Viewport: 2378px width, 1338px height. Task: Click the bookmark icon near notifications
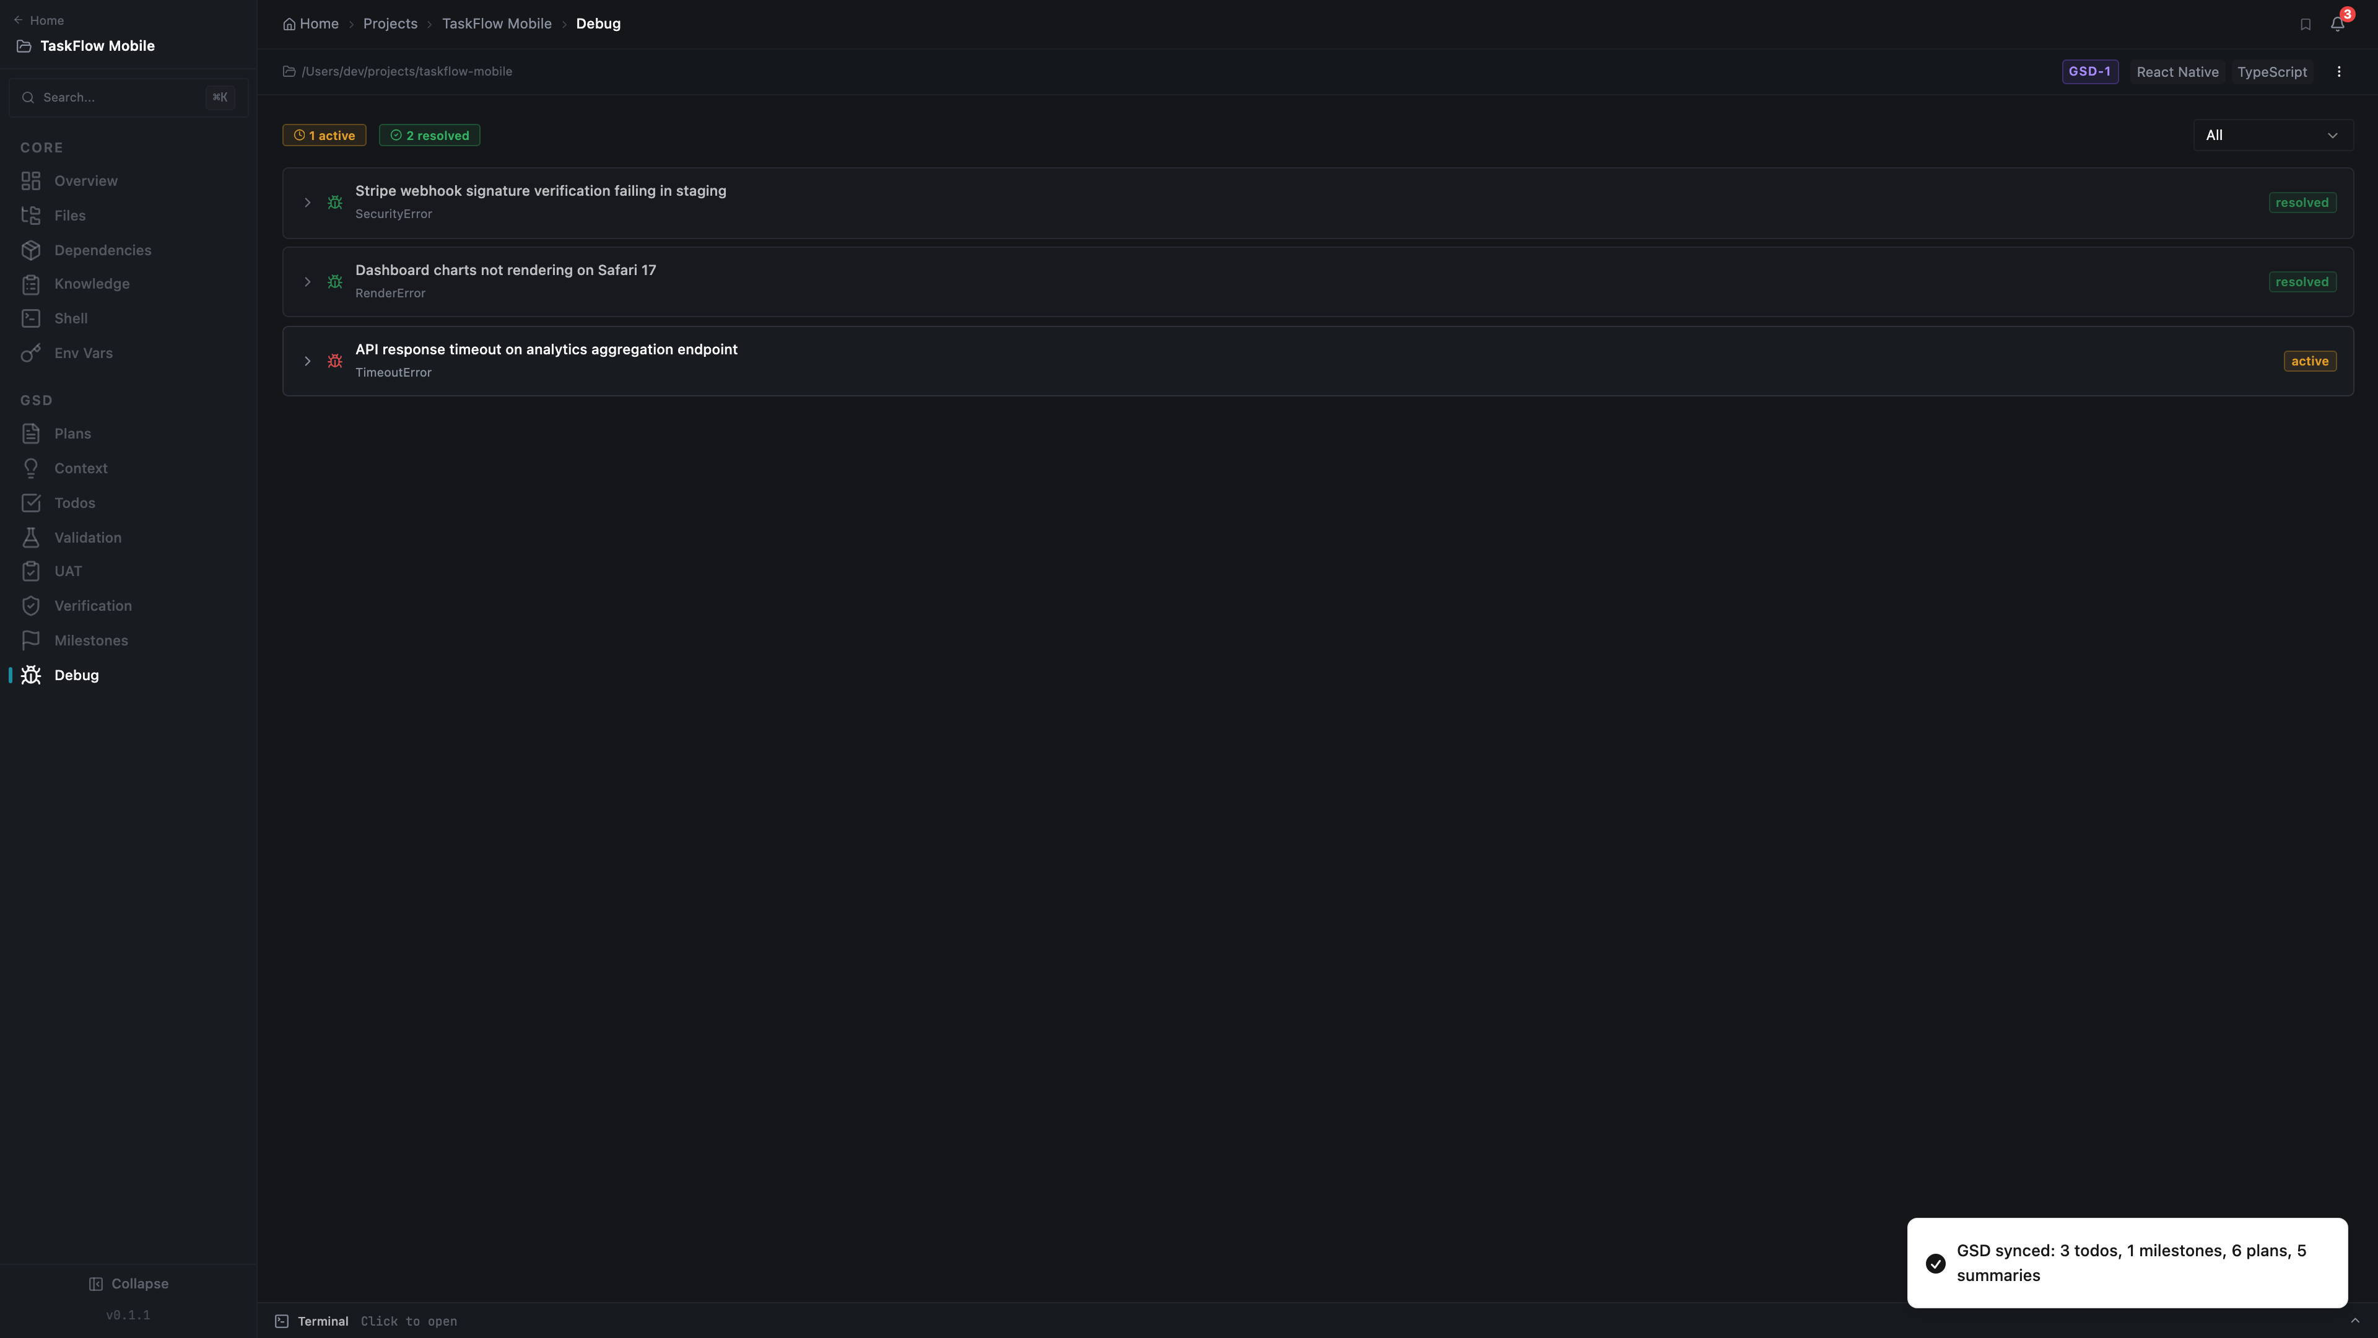coord(2305,23)
